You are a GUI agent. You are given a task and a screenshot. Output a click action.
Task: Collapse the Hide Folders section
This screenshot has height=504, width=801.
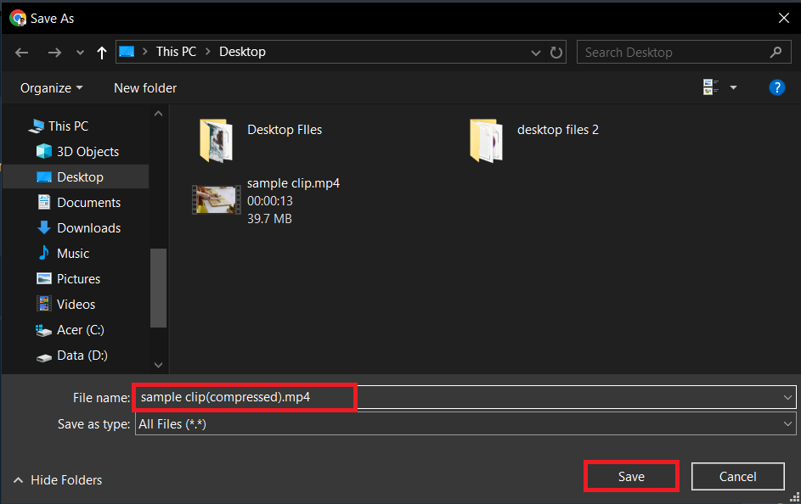tap(57, 479)
